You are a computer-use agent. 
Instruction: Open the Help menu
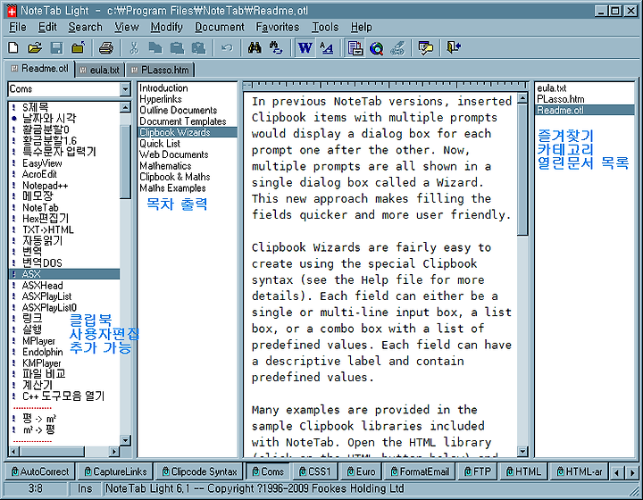(362, 27)
